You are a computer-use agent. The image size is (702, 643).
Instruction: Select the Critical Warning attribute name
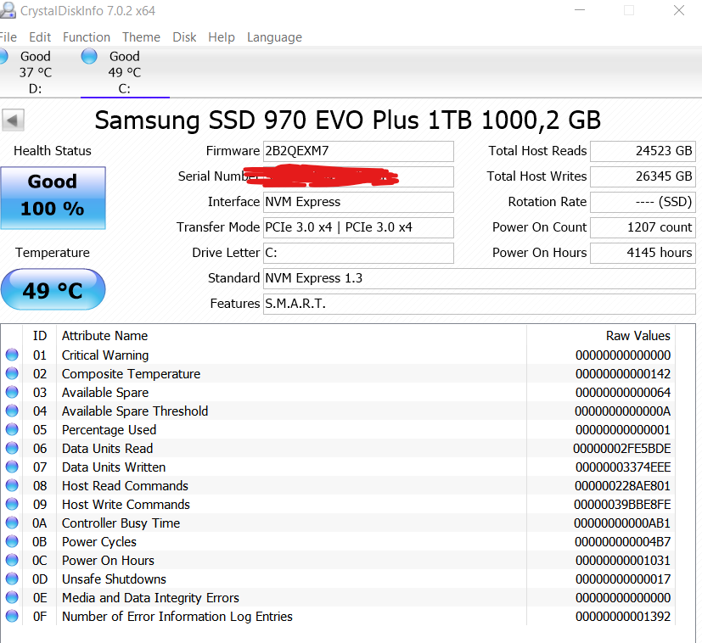coord(105,355)
